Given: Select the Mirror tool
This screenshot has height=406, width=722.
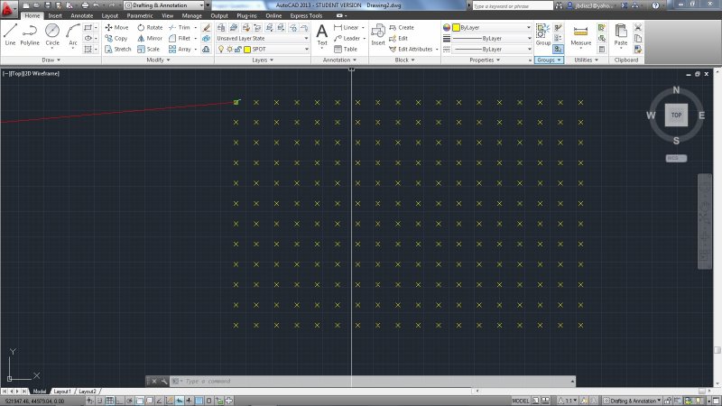Looking at the screenshot, I should pyautogui.click(x=150, y=39).
